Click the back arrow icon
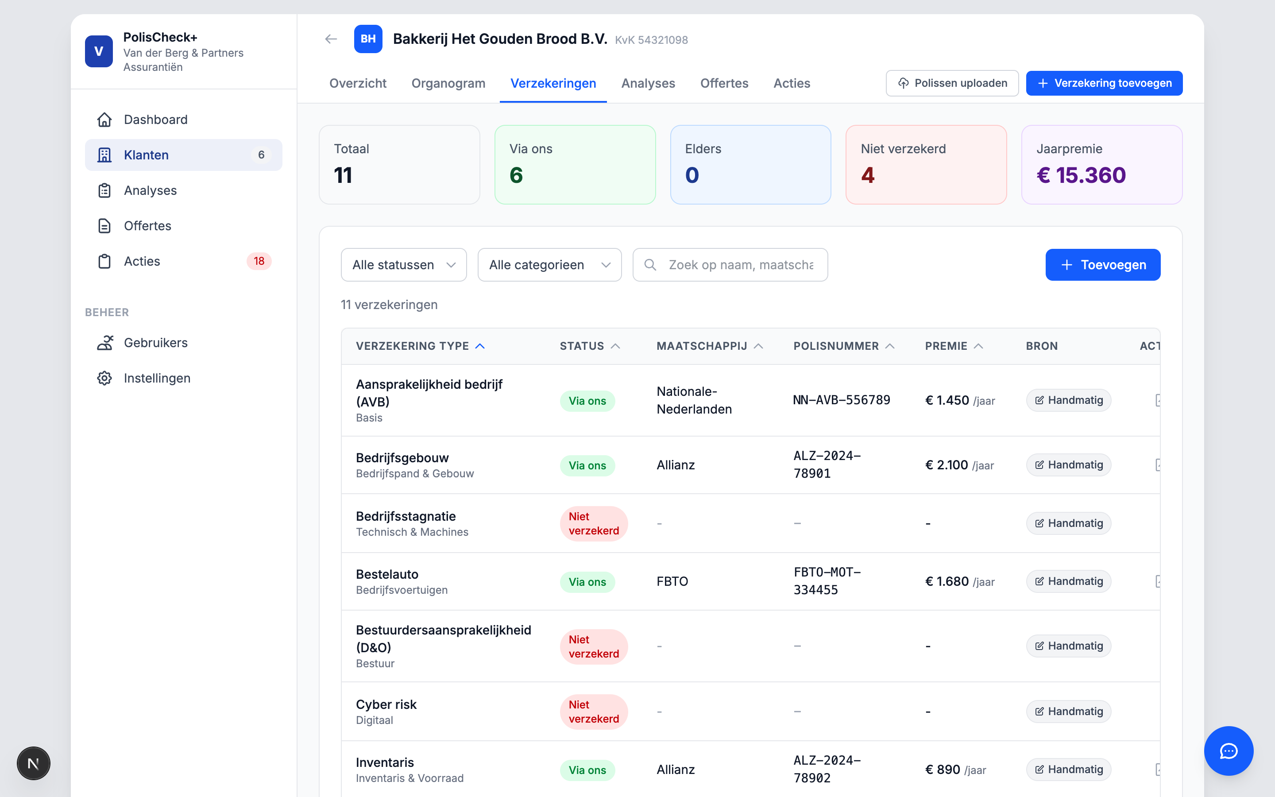Viewport: 1275px width, 797px height. pos(331,39)
